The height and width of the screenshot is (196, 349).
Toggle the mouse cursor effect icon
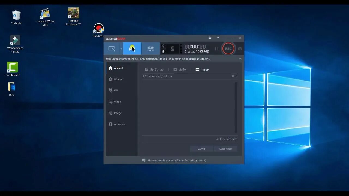(x=163, y=46)
